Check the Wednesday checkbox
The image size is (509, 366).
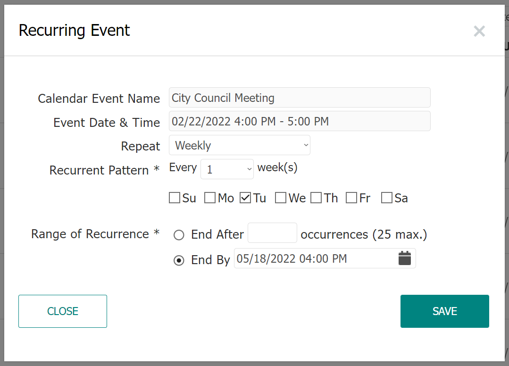point(280,198)
